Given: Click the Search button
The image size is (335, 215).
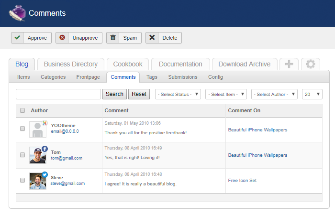Looking at the screenshot, I should click(114, 94).
